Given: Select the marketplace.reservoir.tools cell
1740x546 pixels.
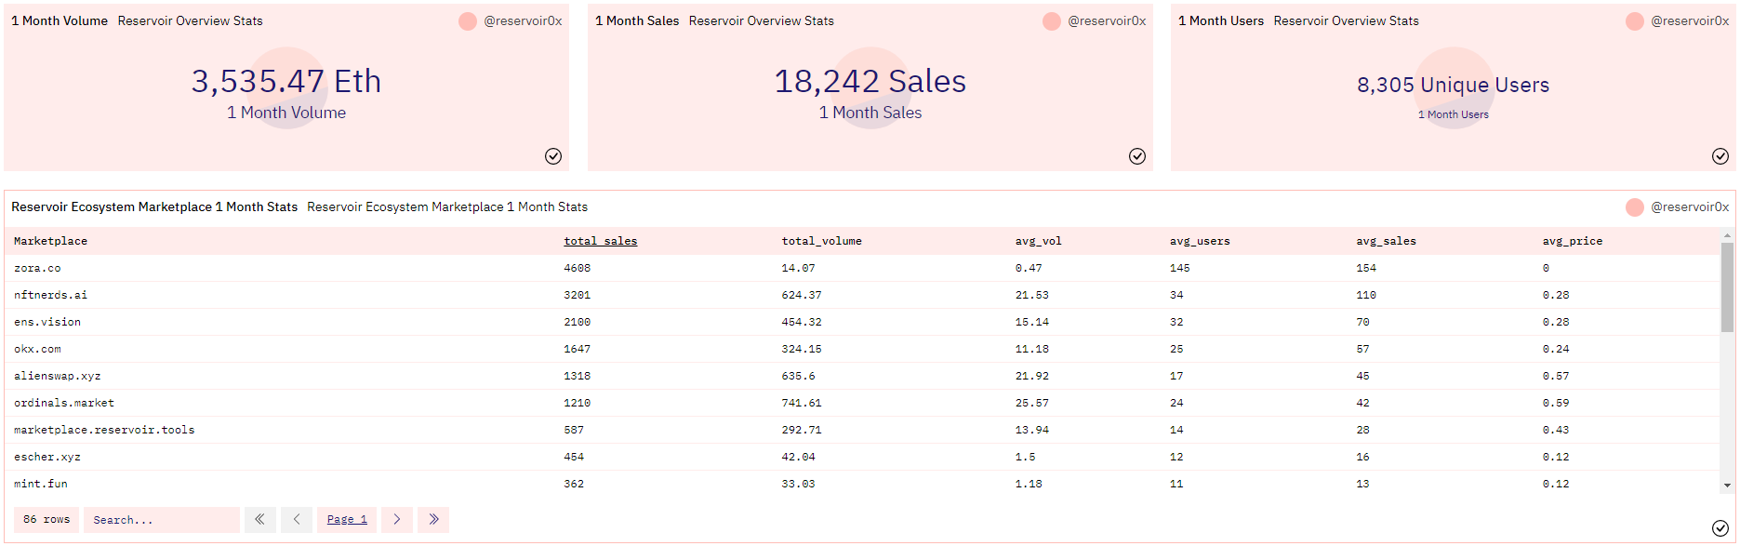Looking at the screenshot, I should 104,430.
